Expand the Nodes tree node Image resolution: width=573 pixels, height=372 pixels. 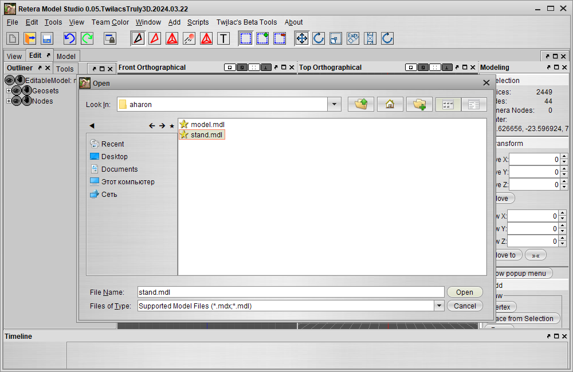point(9,101)
